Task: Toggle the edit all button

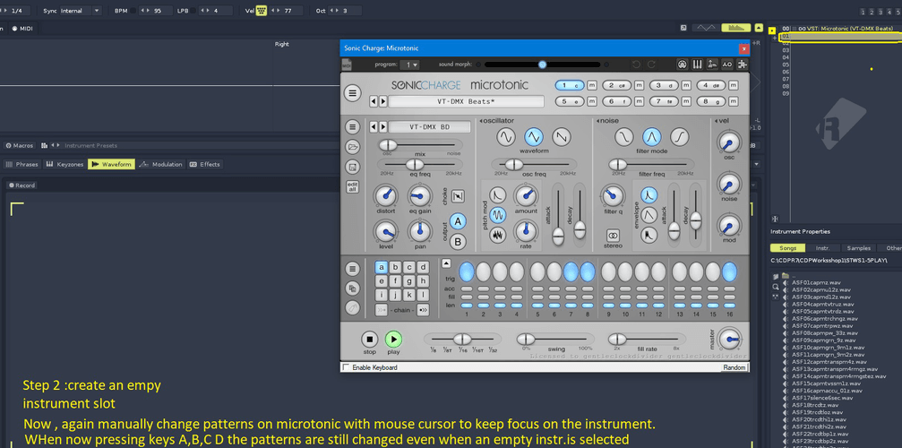Action: [x=352, y=187]
